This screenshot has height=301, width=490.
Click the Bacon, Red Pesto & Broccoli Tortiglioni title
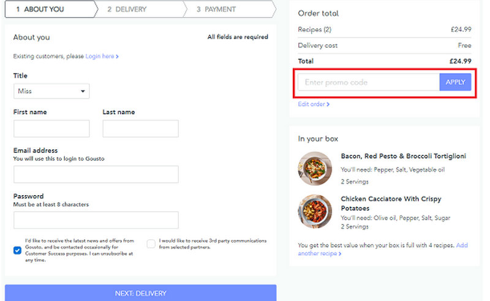pos(403,156)
